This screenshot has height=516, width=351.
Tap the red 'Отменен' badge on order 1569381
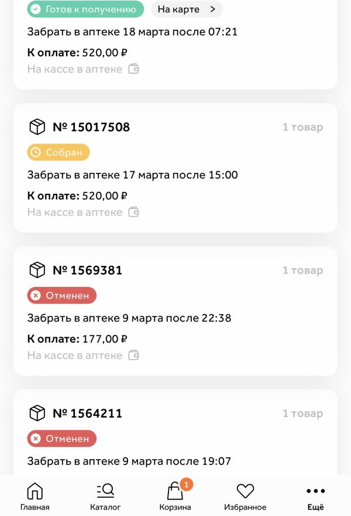click(x=61, y=296)
